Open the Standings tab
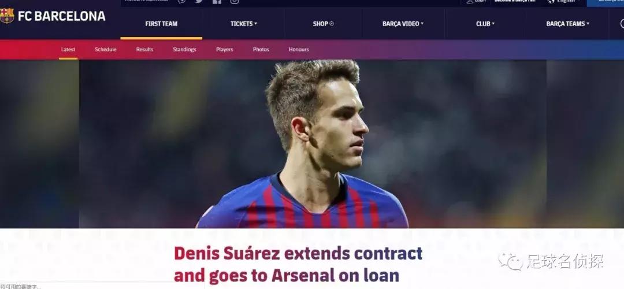The width and height of the screenshot is (624, 289). pos(184,49)
